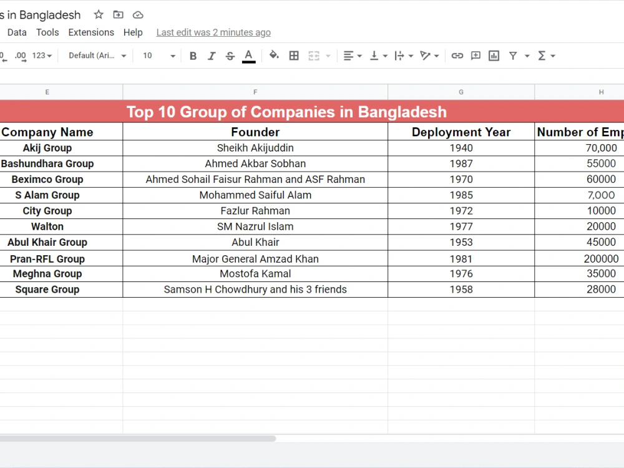Select cell Bashundhara Group
The height and width of the screenshot is (468, 624).
(61, 163)
